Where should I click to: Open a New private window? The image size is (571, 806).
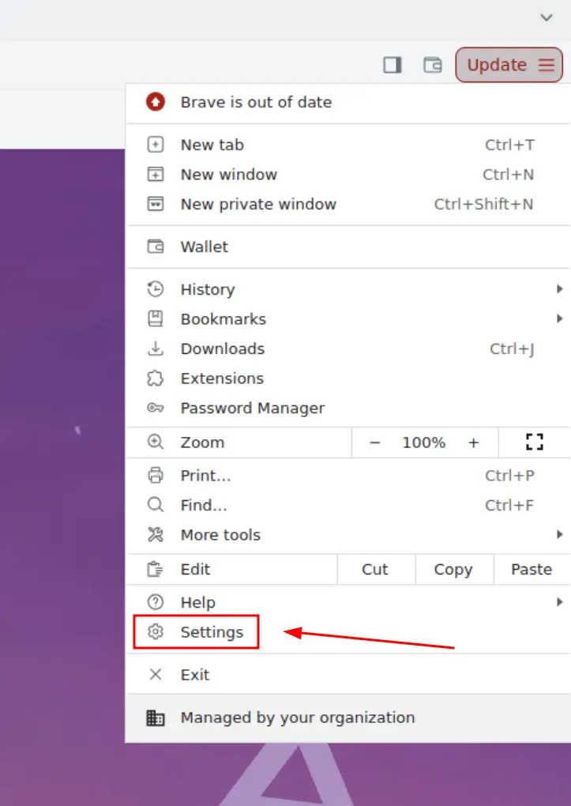coord(348,204)
